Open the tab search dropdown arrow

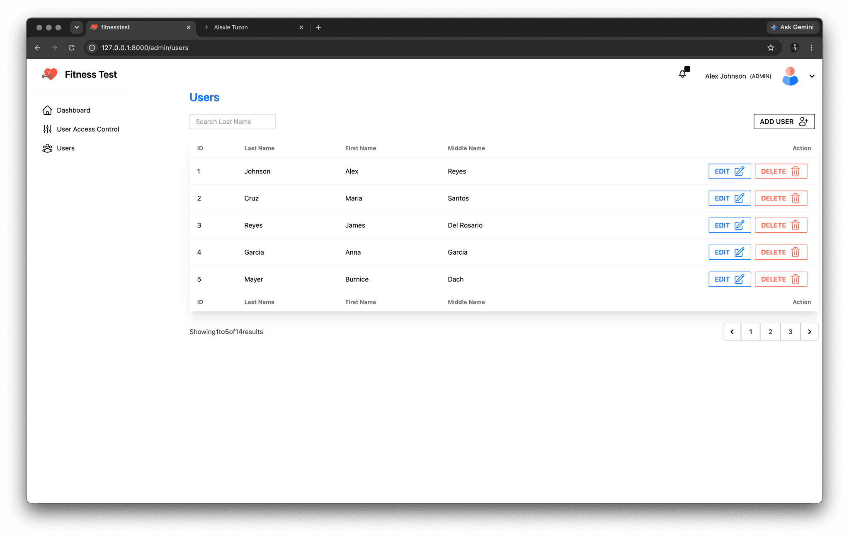tap(77, 27)
